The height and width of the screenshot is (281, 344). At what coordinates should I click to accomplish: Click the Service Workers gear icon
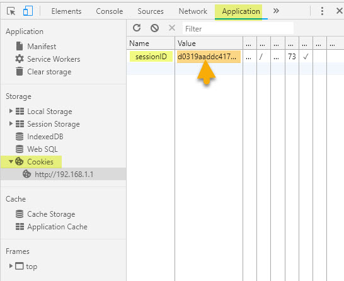coord(20,59)
